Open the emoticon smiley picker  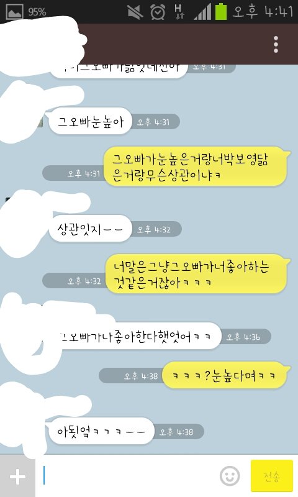tap(230, 476)
